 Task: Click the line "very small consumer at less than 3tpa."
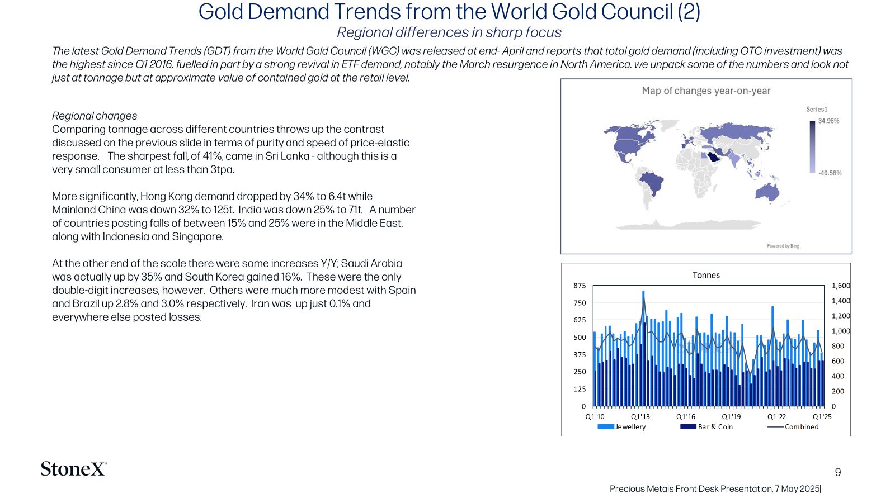pos(143,169)
